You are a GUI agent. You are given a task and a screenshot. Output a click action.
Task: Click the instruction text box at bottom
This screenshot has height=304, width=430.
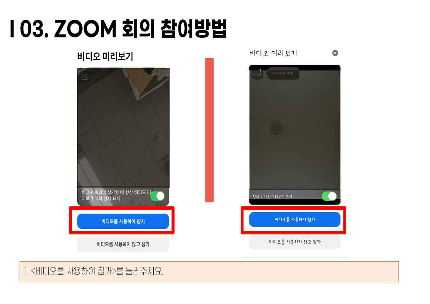pos(209,272)
